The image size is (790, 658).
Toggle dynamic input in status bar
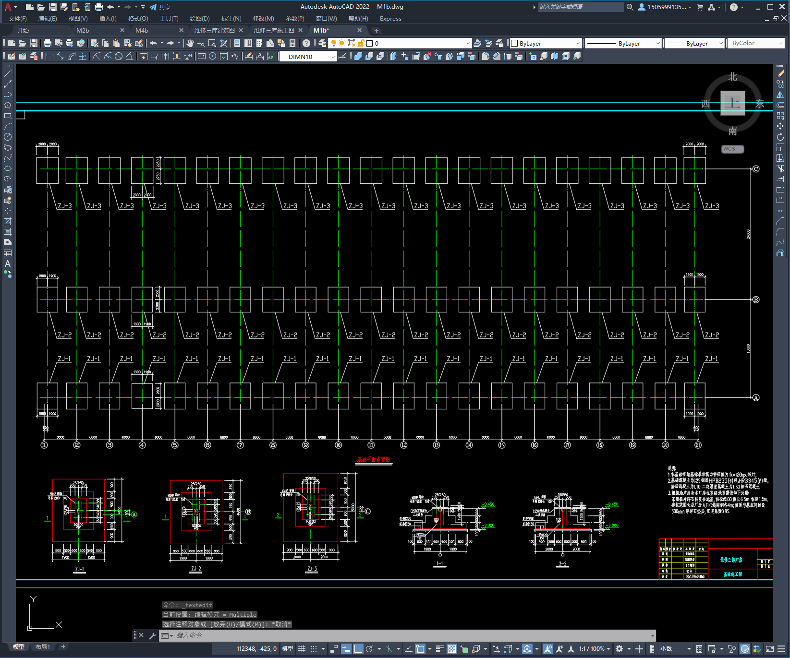(x=346, y=649)
